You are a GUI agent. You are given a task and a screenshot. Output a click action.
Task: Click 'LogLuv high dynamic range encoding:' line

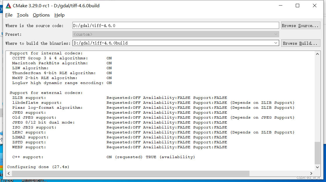(x=62, y=83)
